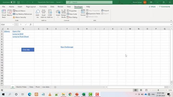Screen dimensions: 173x97
Task: Collapse the ribbon
Action: click(x=171, y=20)
